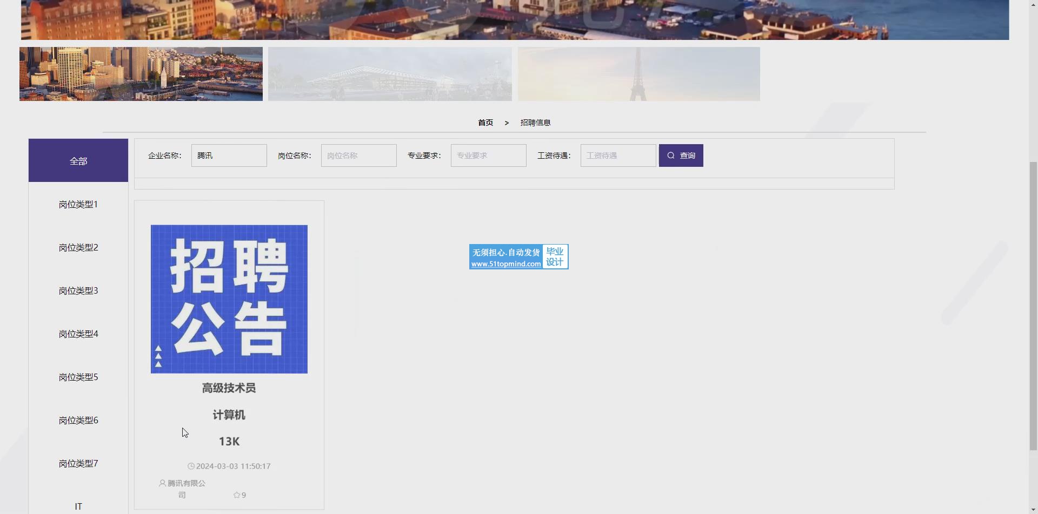Filter by 岗位类型3
This screenshot has width=1038, height=514.
pos(78,290)
